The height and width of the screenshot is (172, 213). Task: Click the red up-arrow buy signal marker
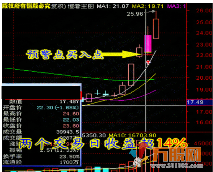coord(148,62)
